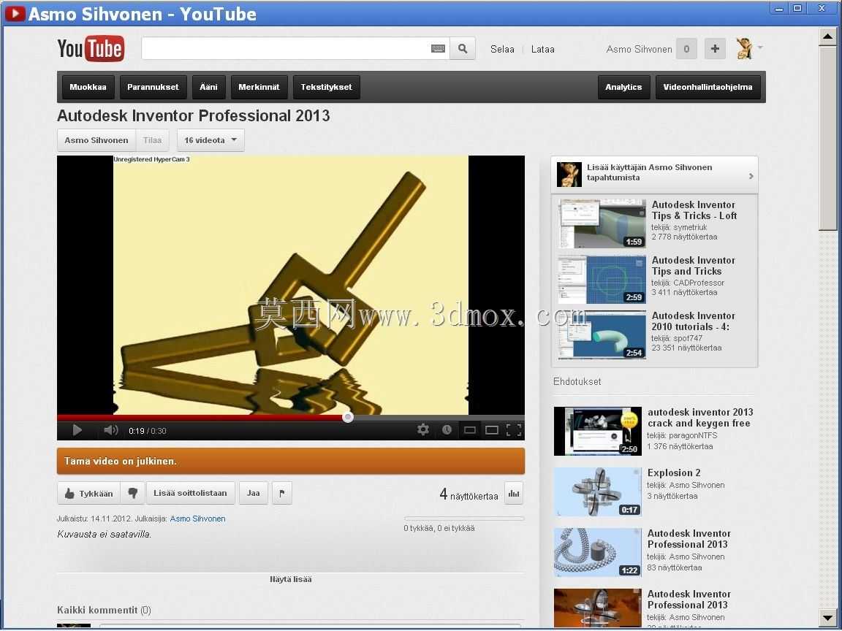Open dropdown arrow beside user avatar

760,47
